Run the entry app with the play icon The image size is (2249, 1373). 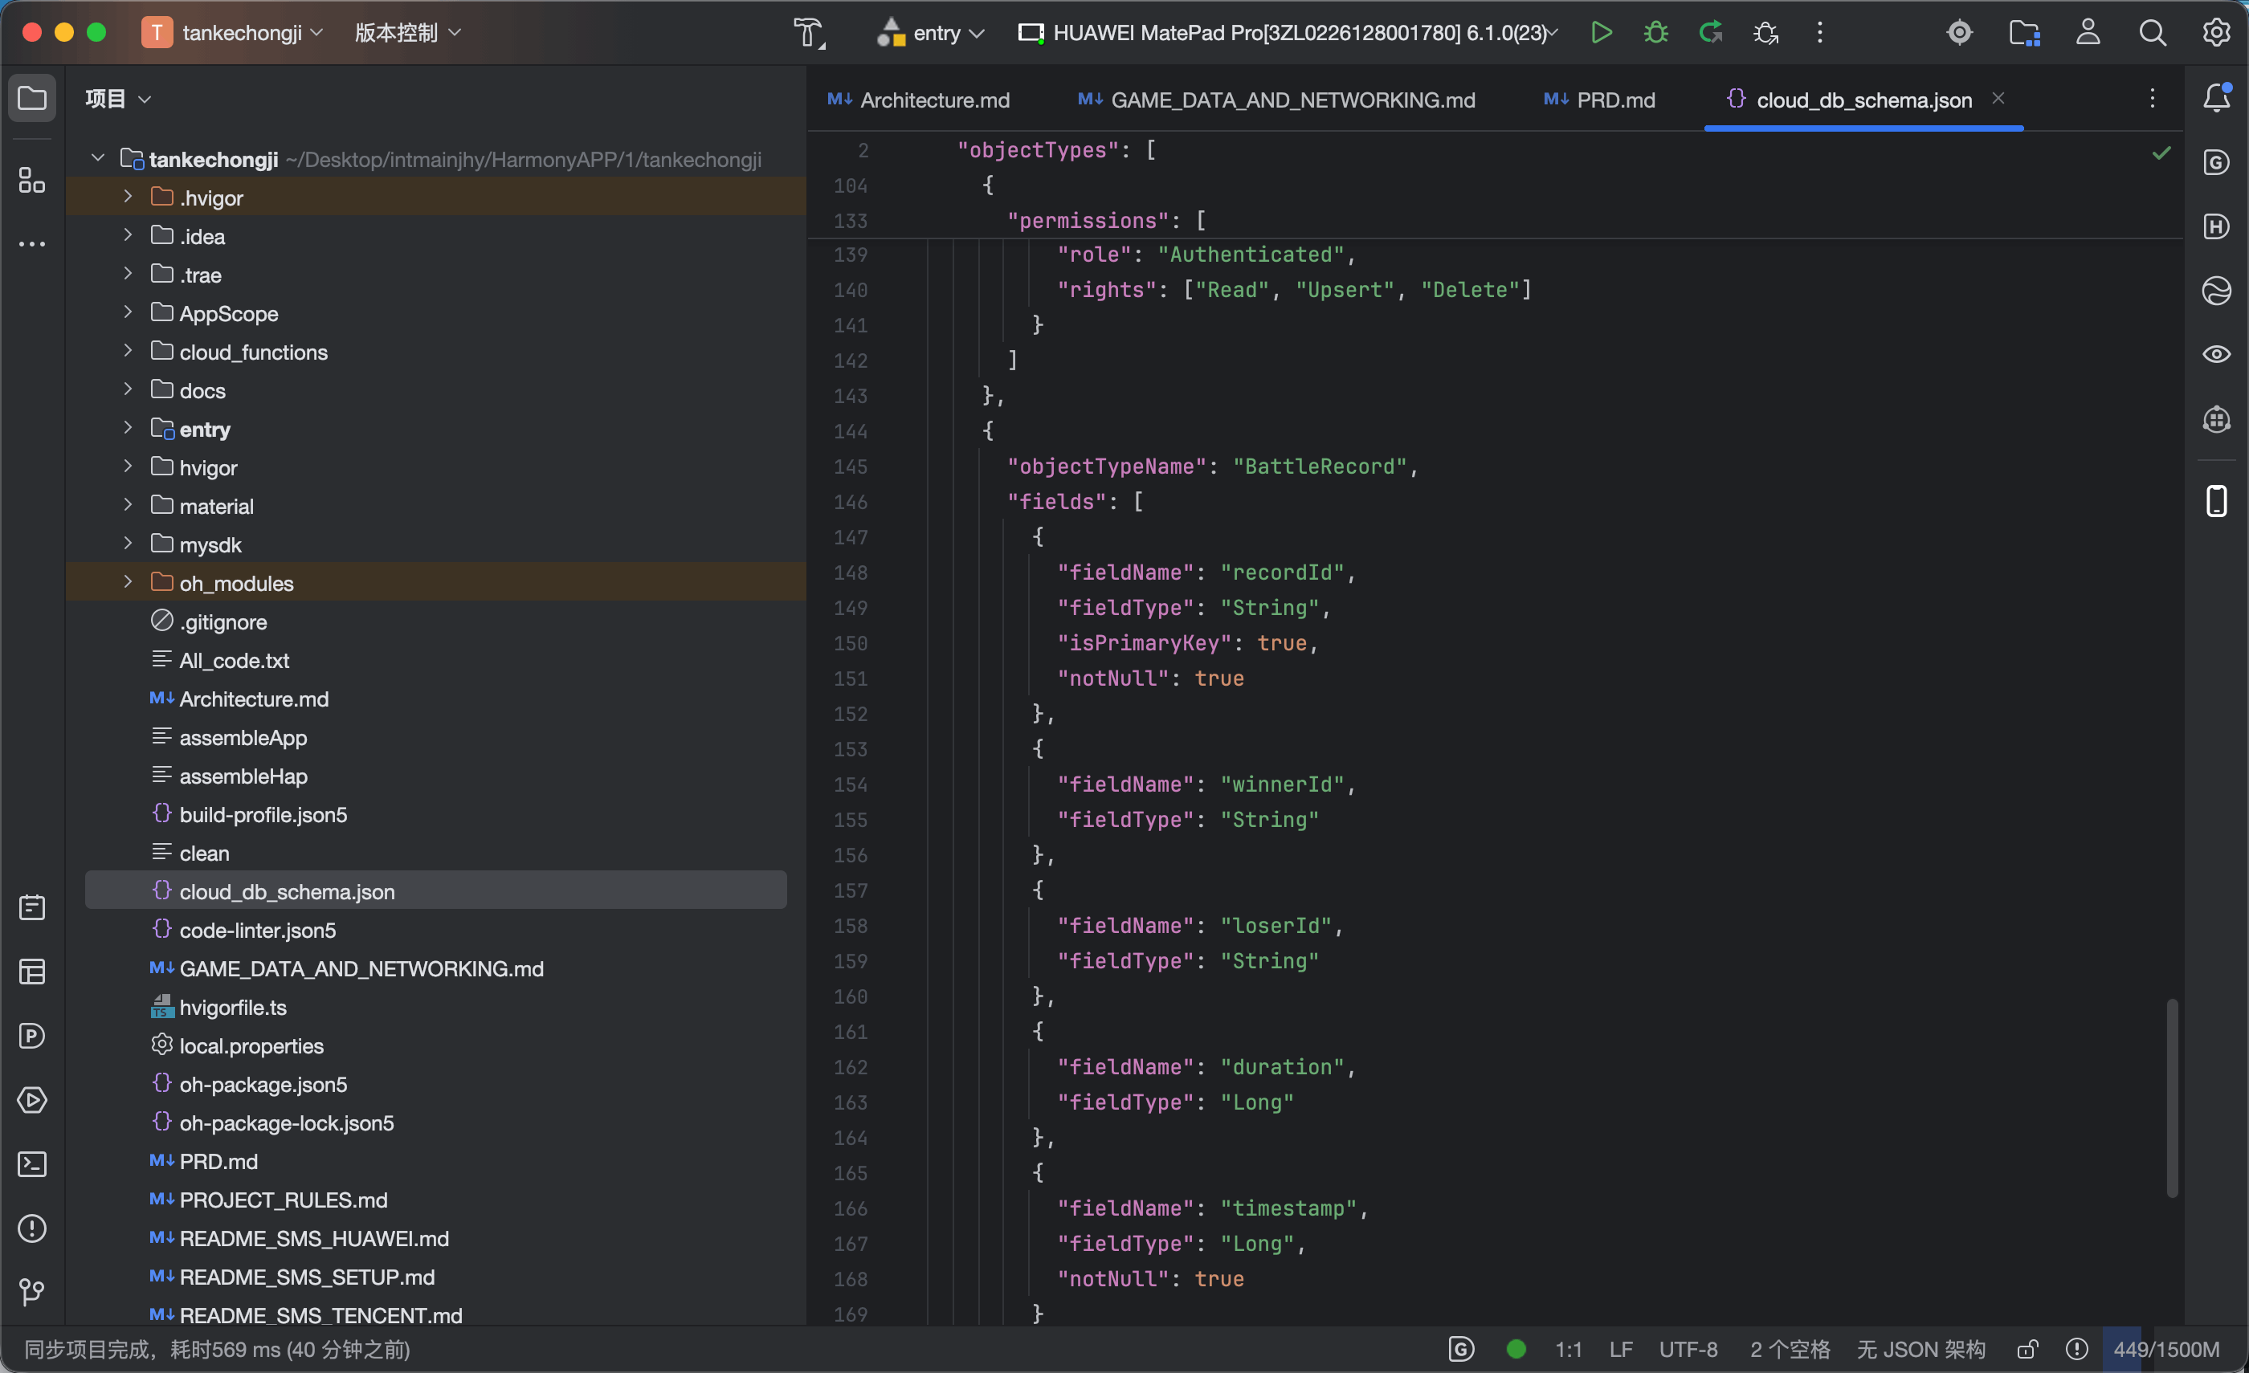[1601, 33]
